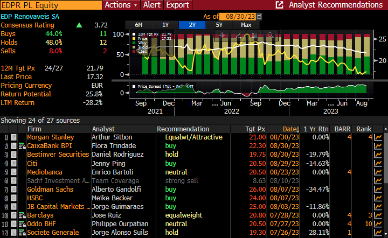
Task: Open the table view icon in chart toolbar
Action: pyautogui.click(x=254, y=35)
